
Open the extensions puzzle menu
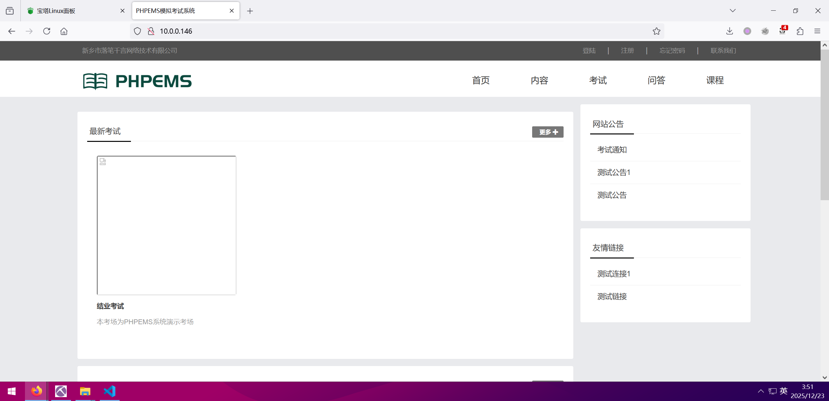pos(800,31)
